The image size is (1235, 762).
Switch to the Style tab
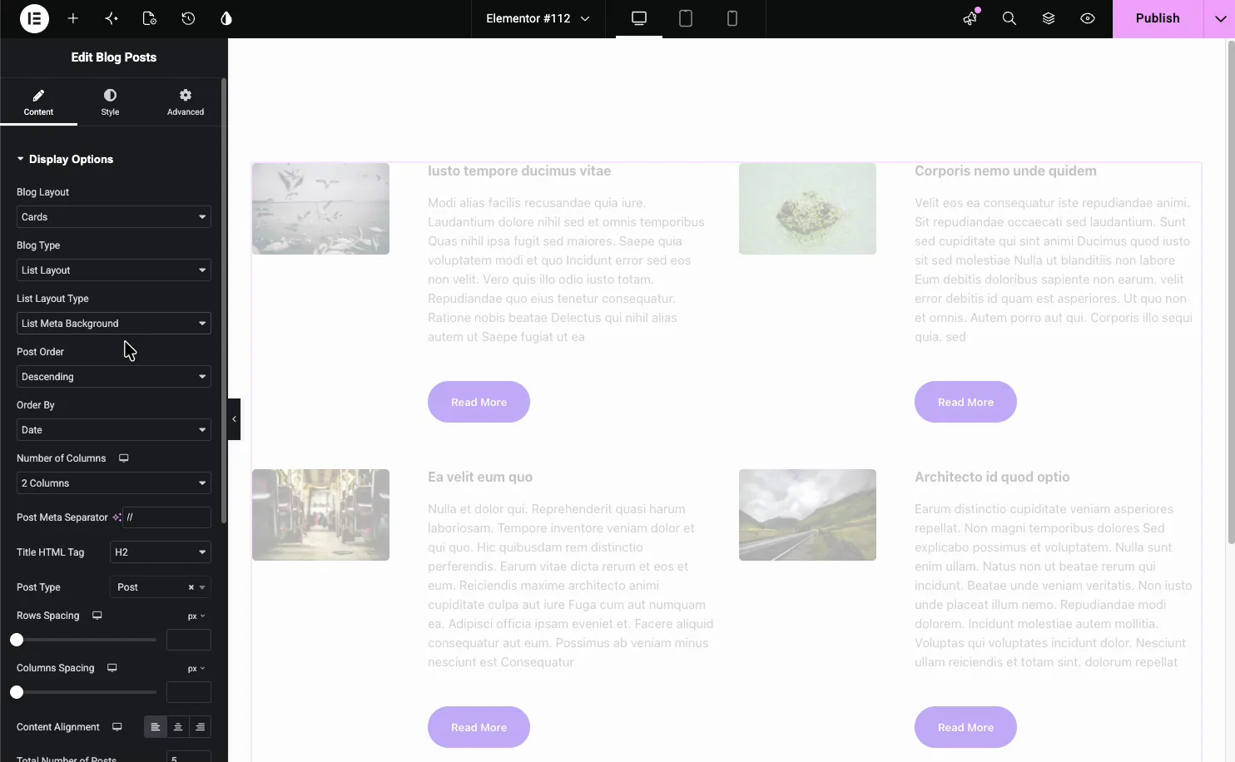(110, 102)
